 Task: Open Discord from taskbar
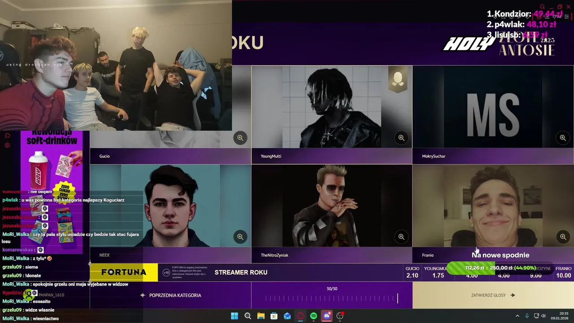coord(326,316)
